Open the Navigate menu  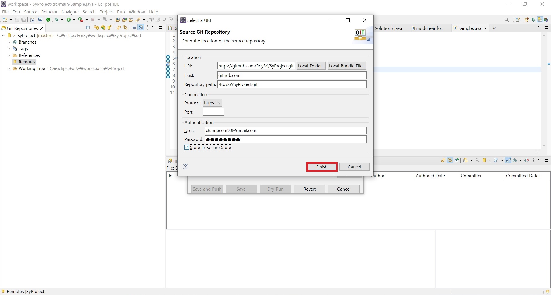tap(70, 12)
